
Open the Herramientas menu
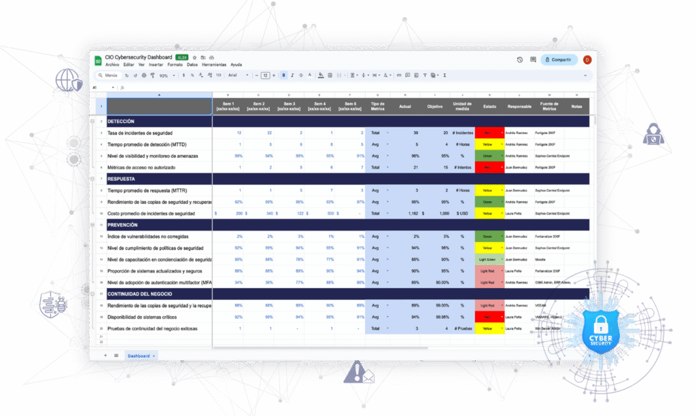(x=214, y=65)
